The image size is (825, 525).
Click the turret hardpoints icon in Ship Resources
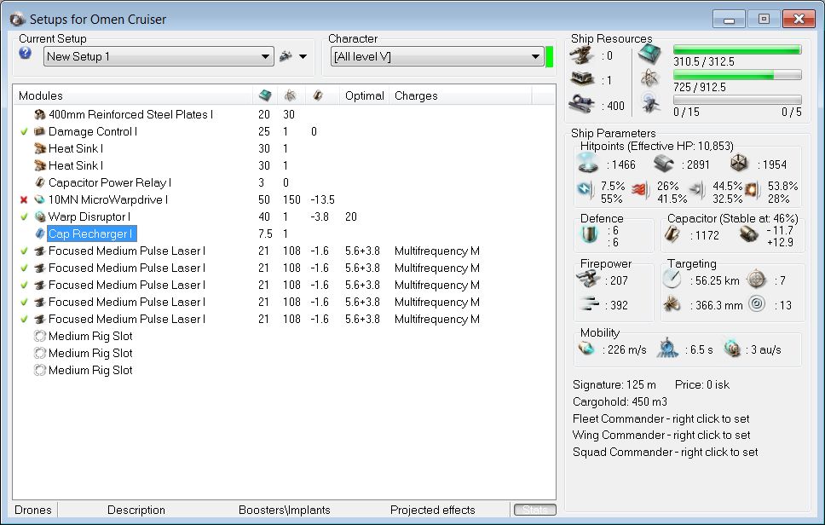582,55
